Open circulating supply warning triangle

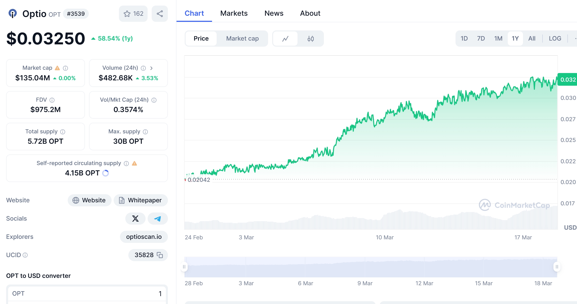click(x=134, y=163)
